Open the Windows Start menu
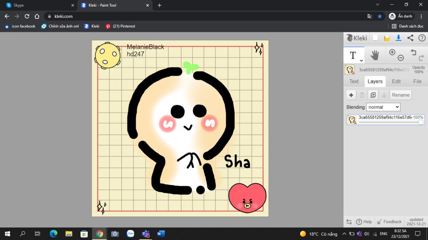 point(8,234)
